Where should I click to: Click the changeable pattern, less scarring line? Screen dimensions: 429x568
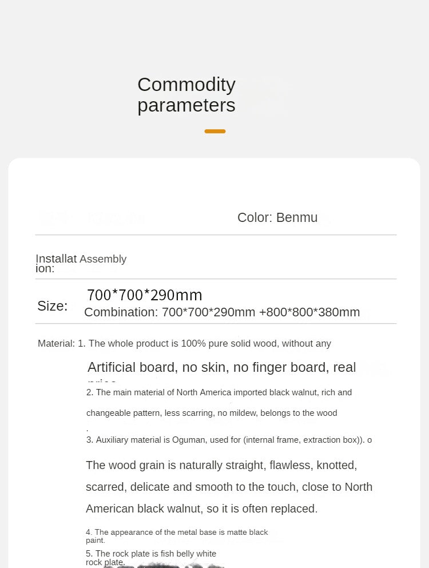(212, 413)
